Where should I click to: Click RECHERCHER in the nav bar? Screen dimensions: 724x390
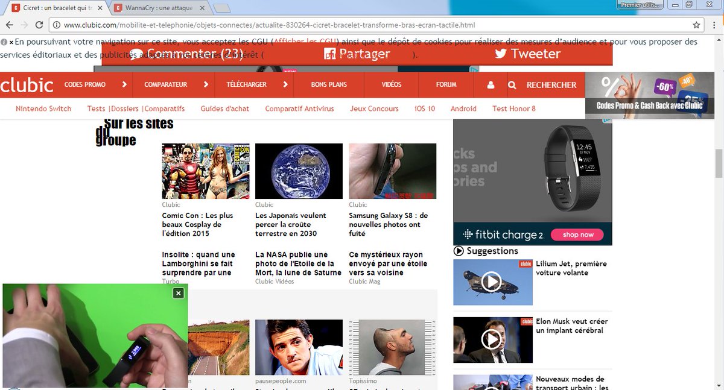551,85
